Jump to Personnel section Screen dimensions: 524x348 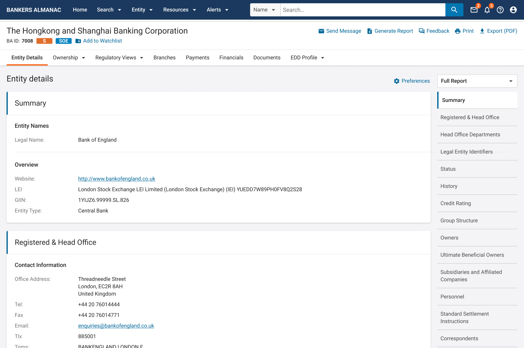pos(477,297)
